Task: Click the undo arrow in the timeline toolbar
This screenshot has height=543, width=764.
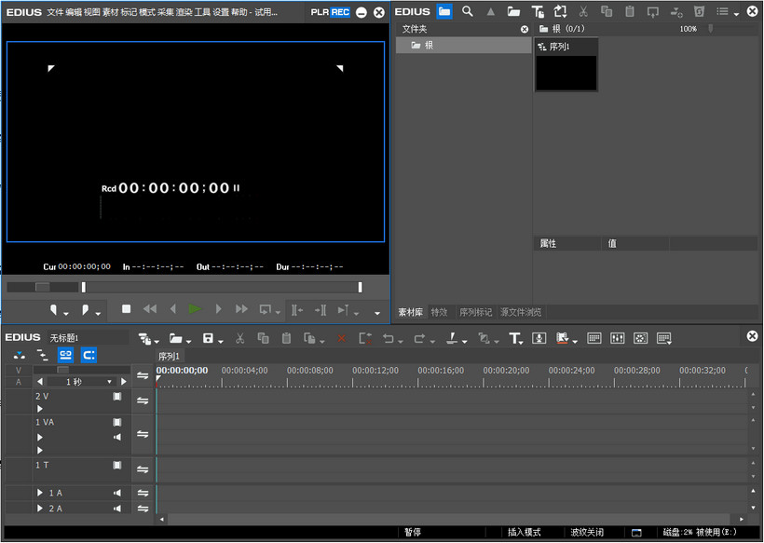Action: point(389,338)
